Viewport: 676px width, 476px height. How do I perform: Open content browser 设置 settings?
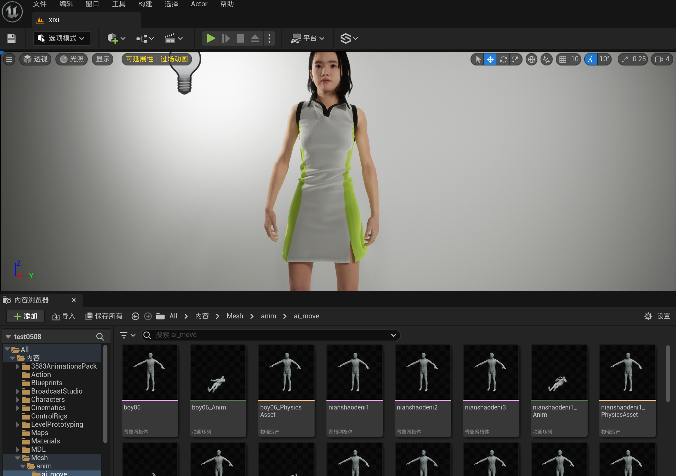tap(657, 316)
